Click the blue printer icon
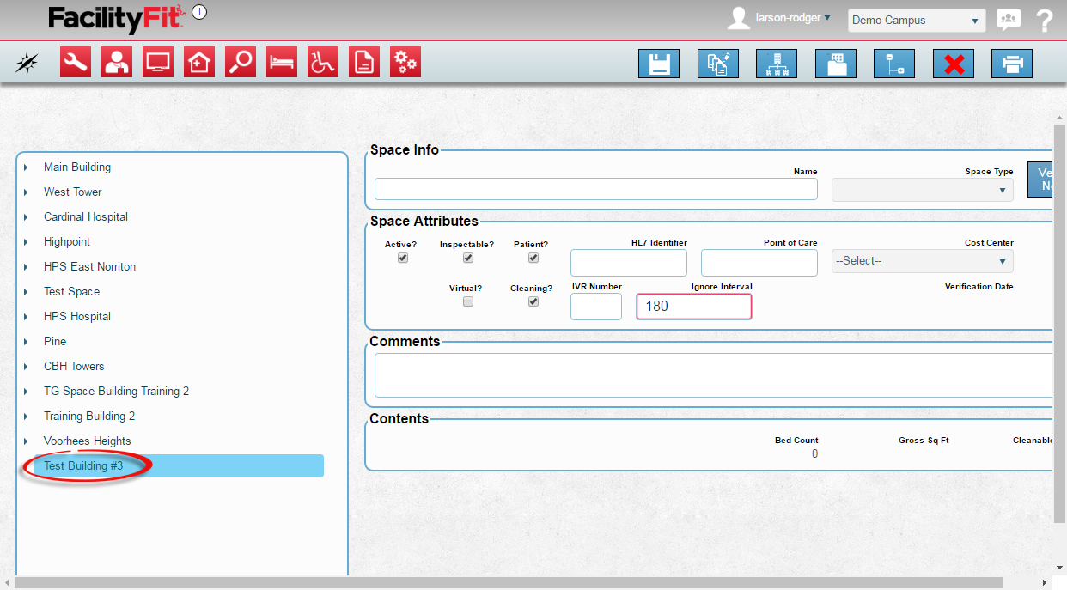The height and width of the screenshot is (590, 1067). (1012, 64)
